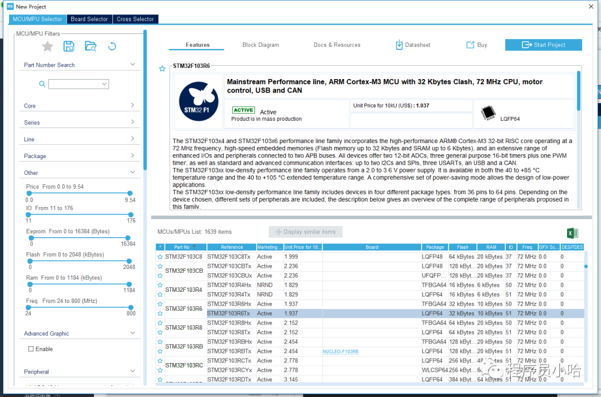Click the Datasheet download button
This screenshot has width=601, height=397.
click(x=413, y=45)
